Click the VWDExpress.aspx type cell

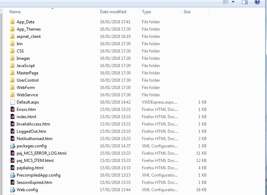(x=160, y=102)
